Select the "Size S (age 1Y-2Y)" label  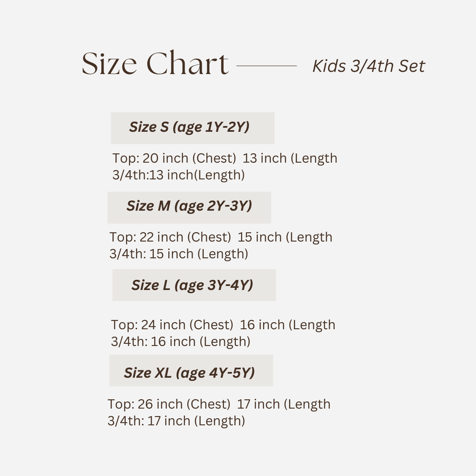[189, 127]
